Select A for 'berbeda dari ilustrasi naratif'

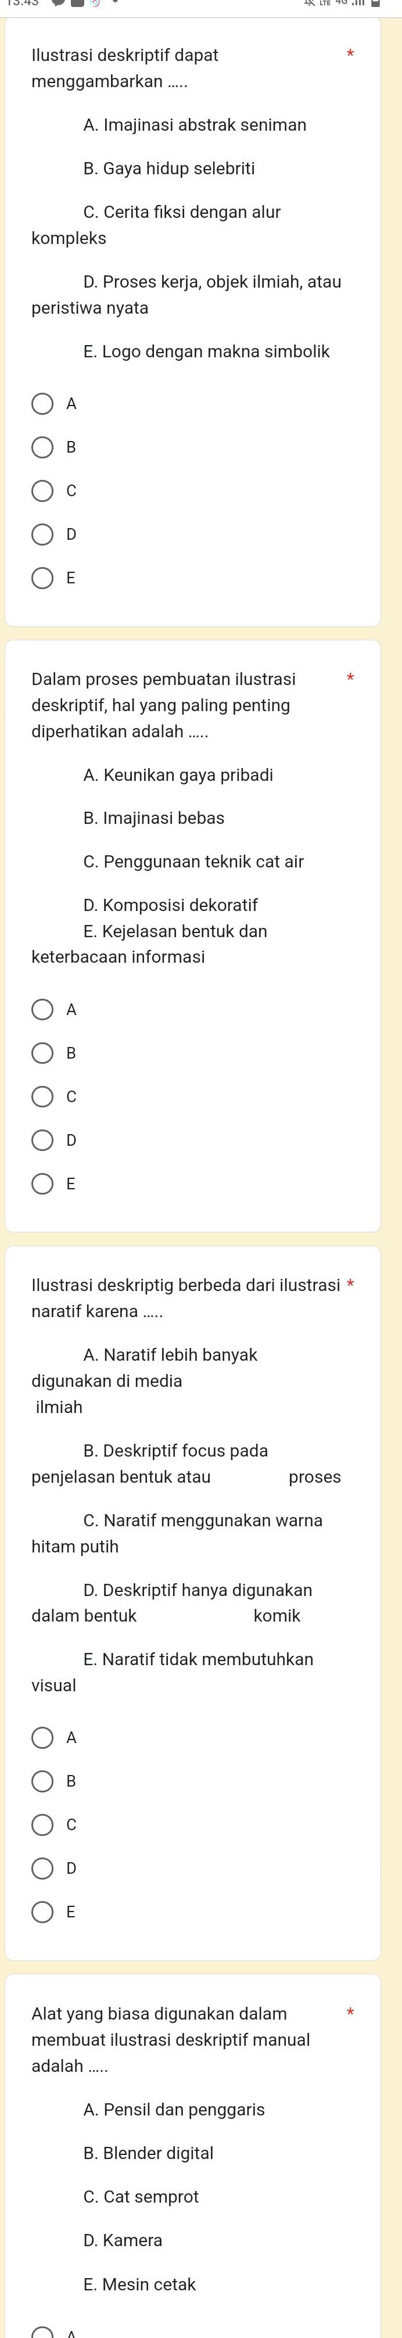[x=42, y=1737]
